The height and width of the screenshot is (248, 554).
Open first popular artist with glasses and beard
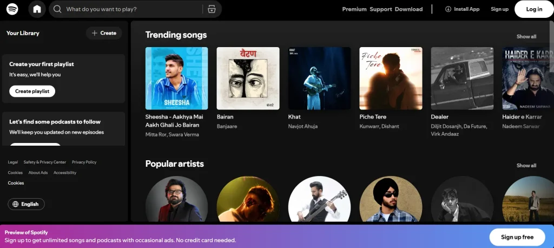pyautogui.click(x=177, y=199)
